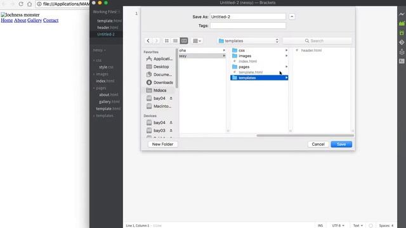Open index.html in Brackets tree
Screen dimensions: 406x228
(x=105, y=81)
